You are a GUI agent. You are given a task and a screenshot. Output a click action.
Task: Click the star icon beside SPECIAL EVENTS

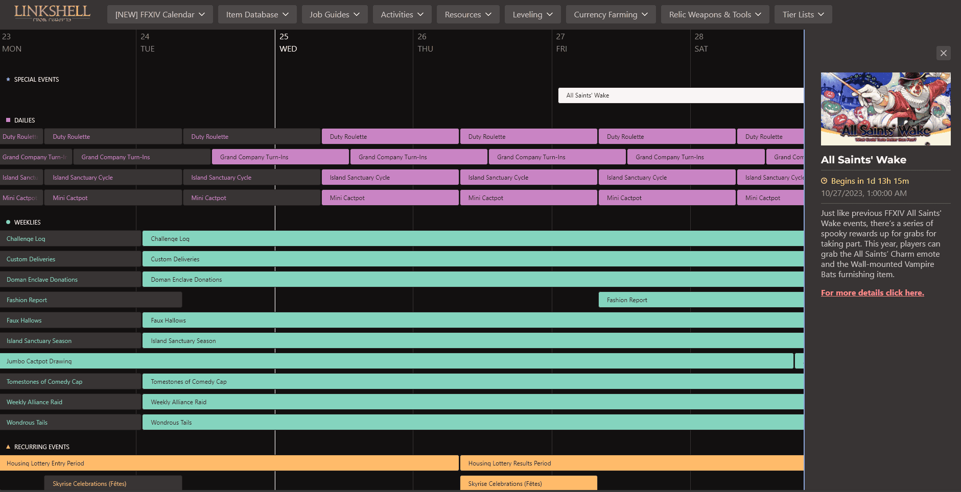[x=7, y=79]
